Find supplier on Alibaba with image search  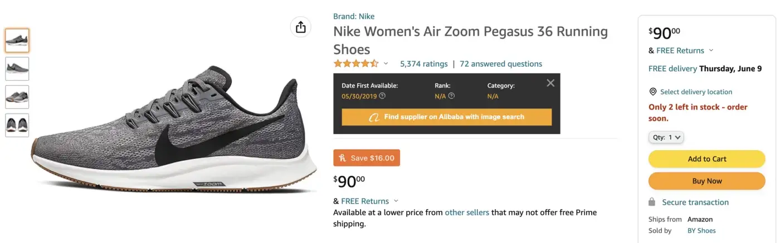[x=446, y=117]
